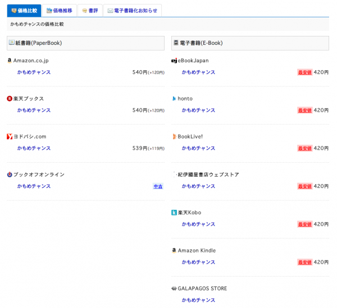Open the 書評 tab
The width and height of the screenshot is (337, 308).
pyautogui.click(x=90, y=11)
